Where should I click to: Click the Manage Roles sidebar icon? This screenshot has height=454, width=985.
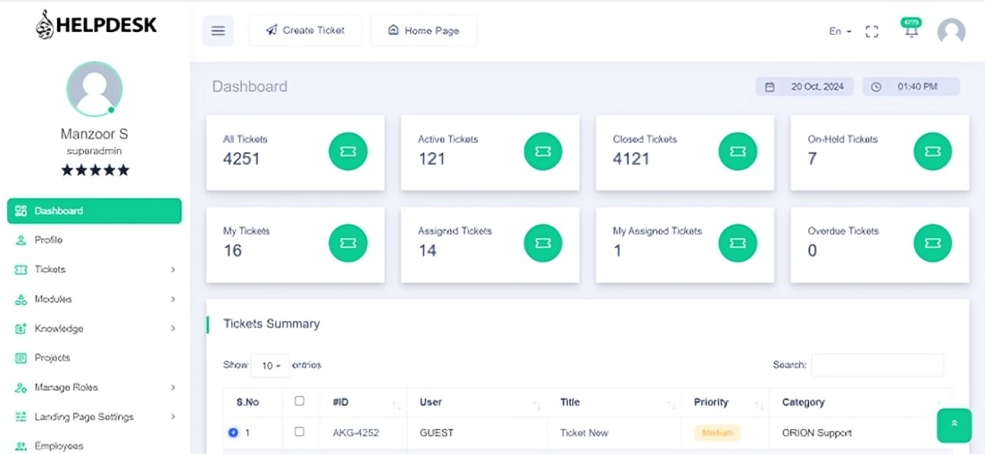click(21, 387)
